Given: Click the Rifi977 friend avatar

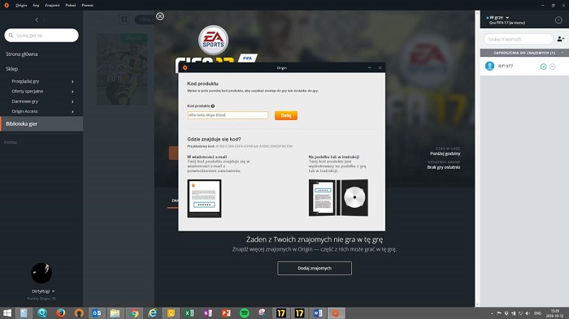Looking at the screenshot, I should [x=489, y=66].
